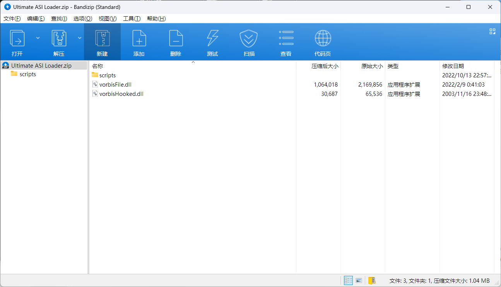
Task: Click the Bandizip app icon in title bar
Action: click(7, 7)
